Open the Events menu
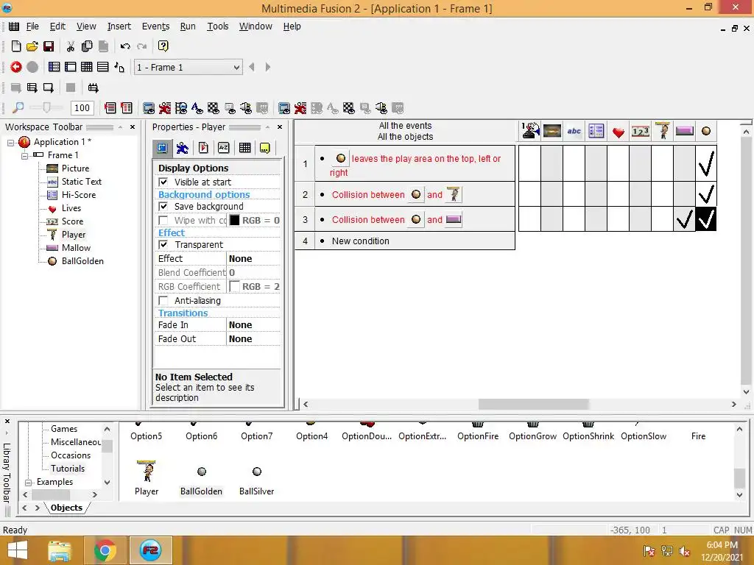 (x=155, y=26)
